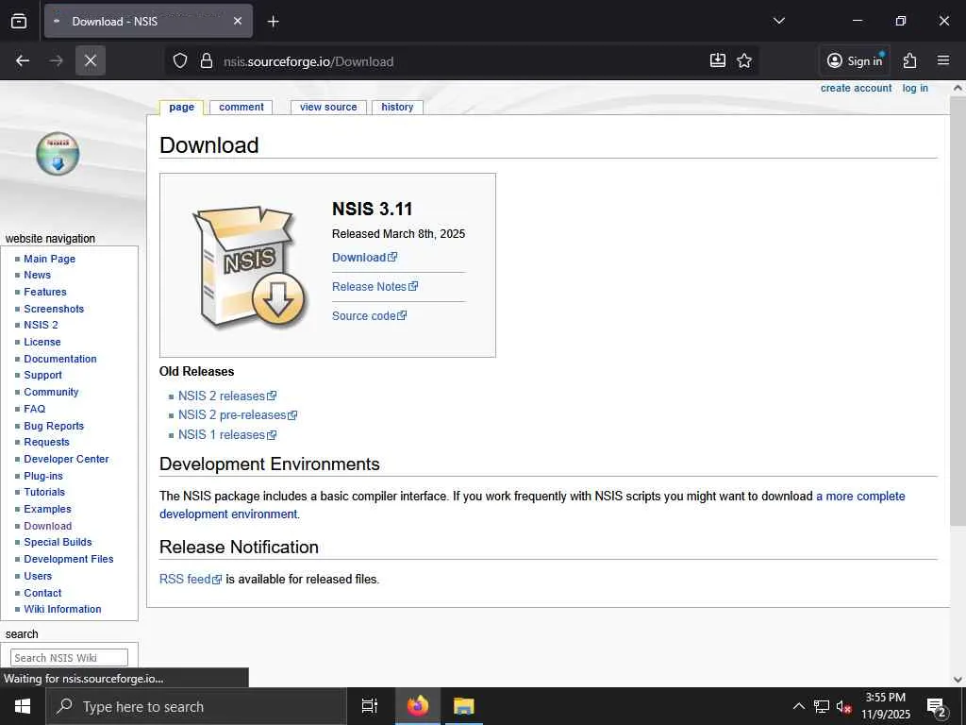This screenshot has width=966, height=725.
Task: Open Examples in website navigation
Action: (x=47, y=509)
